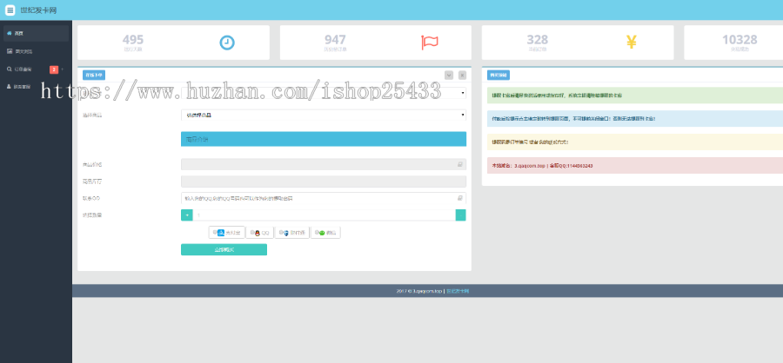The height and width of the screenshot is (363, 783).
Task: Click the red flag icon on 947 card
Action: click(430, 43)
